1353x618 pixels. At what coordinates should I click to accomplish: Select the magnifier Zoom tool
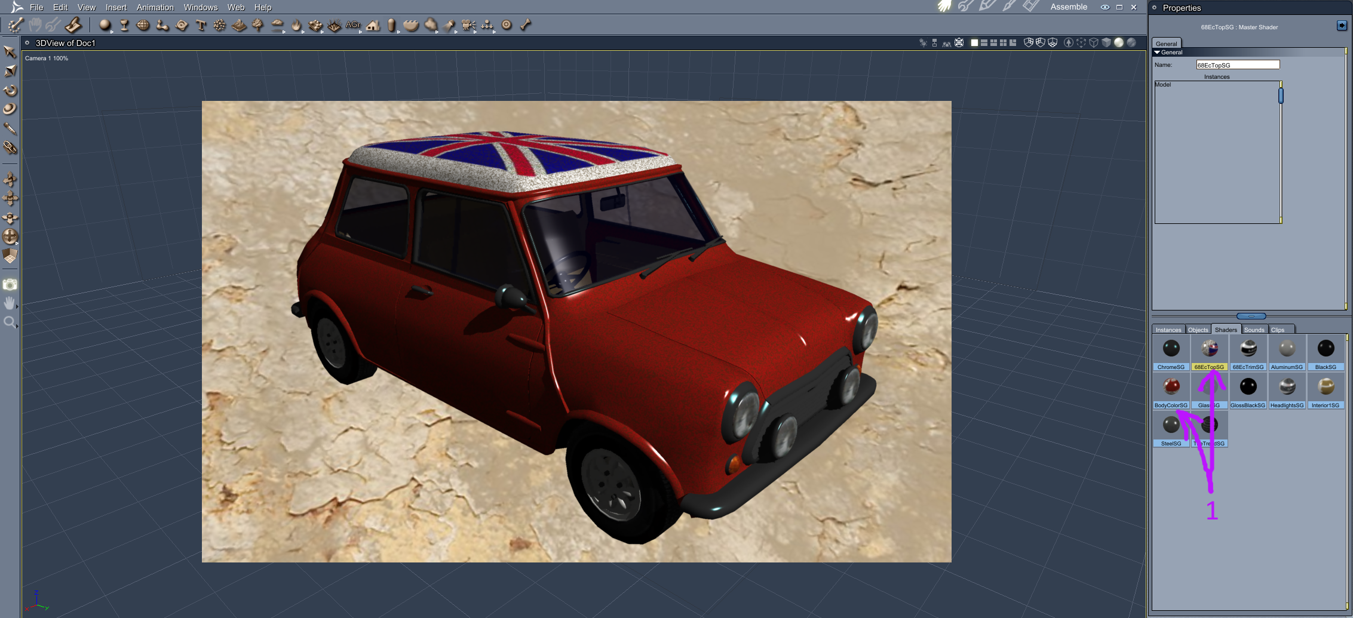pos(10,323)
